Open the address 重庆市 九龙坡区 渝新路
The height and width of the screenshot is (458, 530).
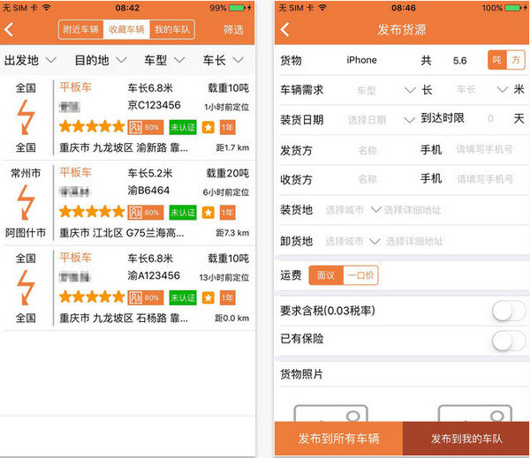click(x=124, y=147)
